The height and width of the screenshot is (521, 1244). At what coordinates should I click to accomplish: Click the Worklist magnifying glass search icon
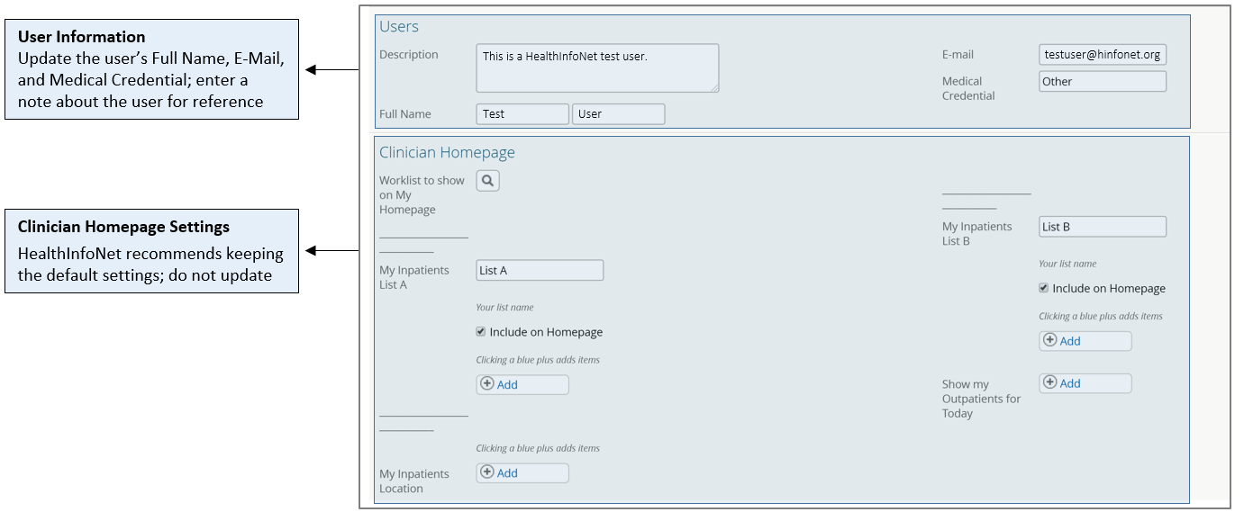487,181
